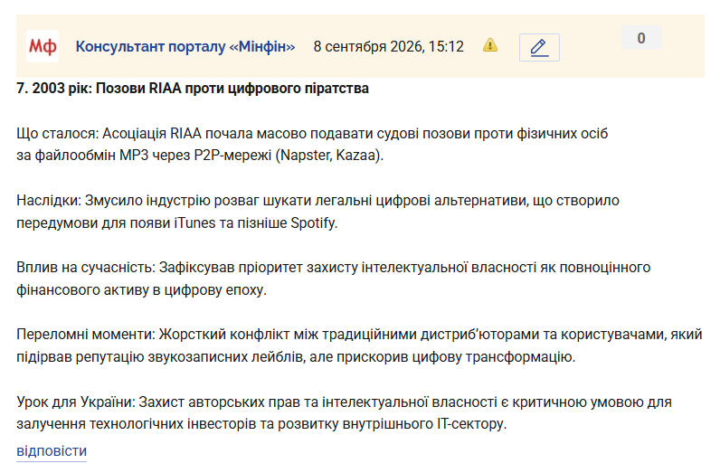Screen dimensions: 720x473
Task: Click the word iTunes in the text
Action: (x=194, y=222)
